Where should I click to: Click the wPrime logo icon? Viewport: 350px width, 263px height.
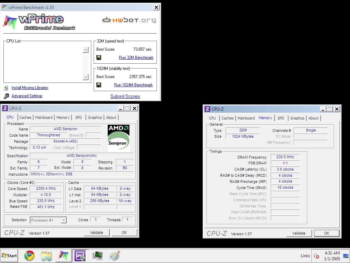(10, 22)
